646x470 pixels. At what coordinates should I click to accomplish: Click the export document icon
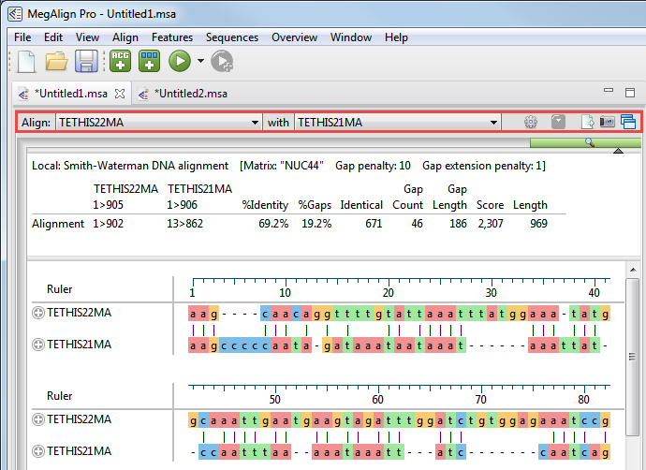588,122
